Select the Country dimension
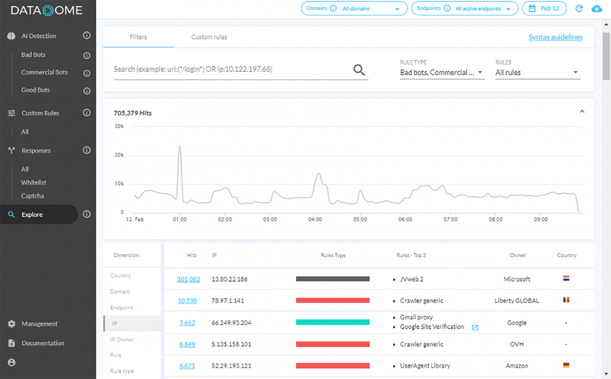This screenshot has height=379, width=611. (120, 275)
